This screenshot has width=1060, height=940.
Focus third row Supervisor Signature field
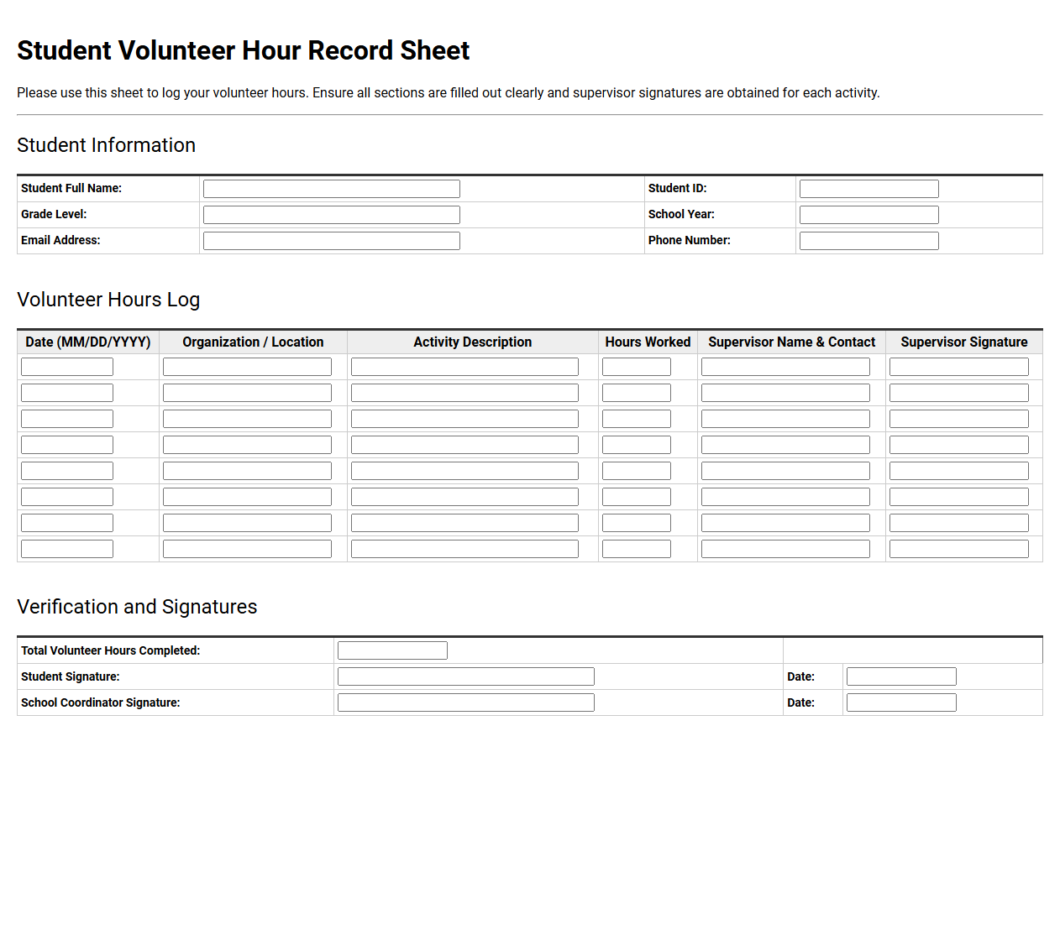(959, 419)
